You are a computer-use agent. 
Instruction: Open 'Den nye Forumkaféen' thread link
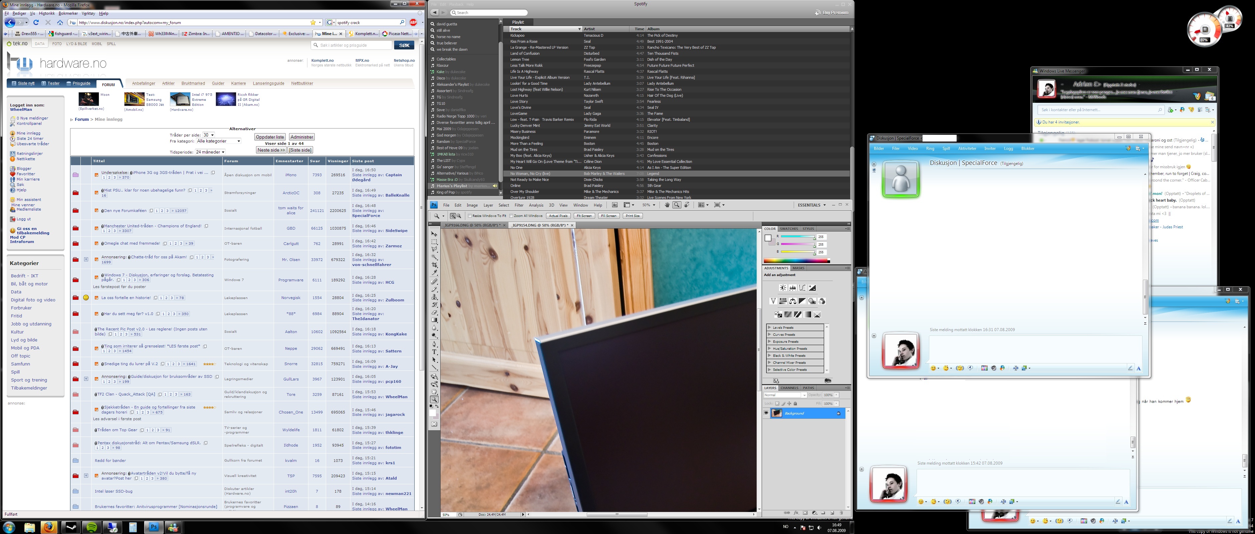[125, 211]
